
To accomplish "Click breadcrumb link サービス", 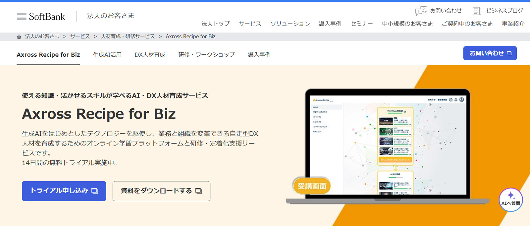I will [x=80, y=36].
